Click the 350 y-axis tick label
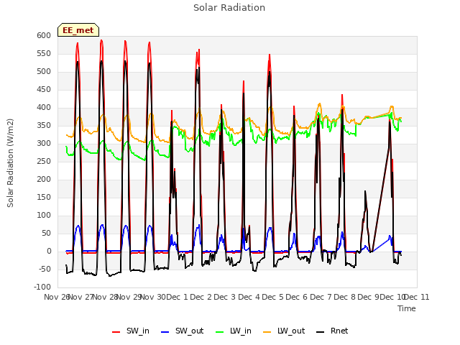The image size is (460, 345). [44, 125]
